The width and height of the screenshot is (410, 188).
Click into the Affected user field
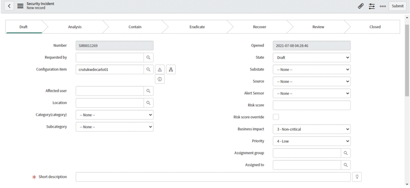pos(110,91)
